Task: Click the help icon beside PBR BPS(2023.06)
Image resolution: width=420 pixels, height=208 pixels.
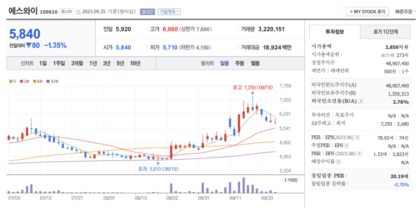Action: click(360, 154)
